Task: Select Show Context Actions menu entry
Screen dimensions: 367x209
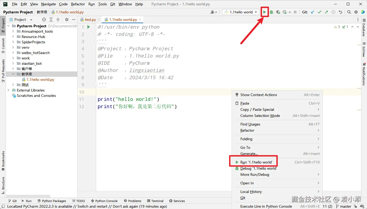Action: point(277,95)
